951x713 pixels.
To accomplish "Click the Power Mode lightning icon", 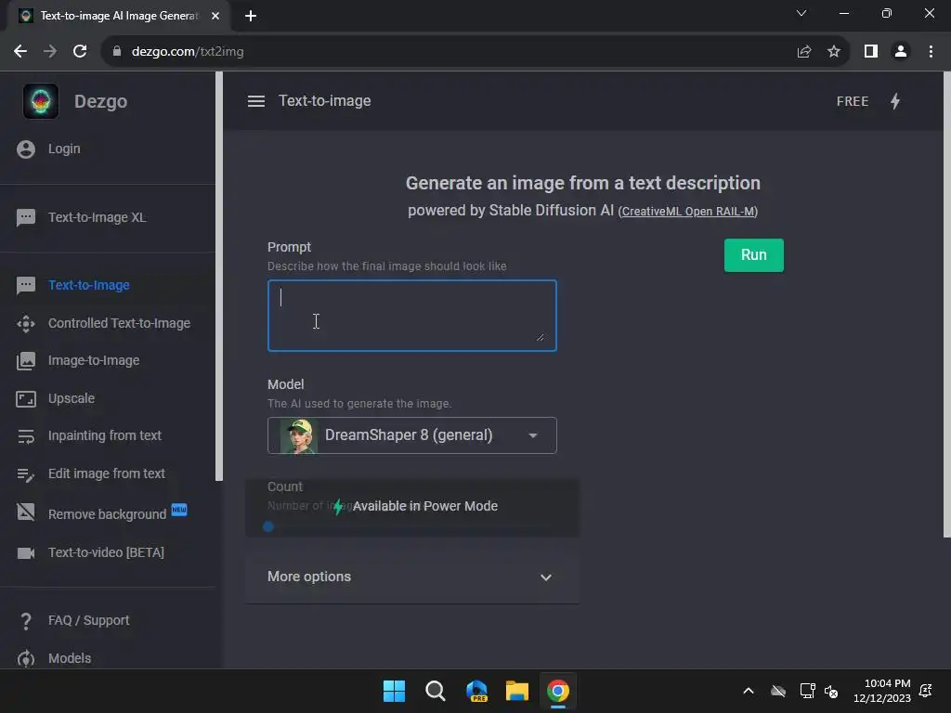I will tap(895, 101).
